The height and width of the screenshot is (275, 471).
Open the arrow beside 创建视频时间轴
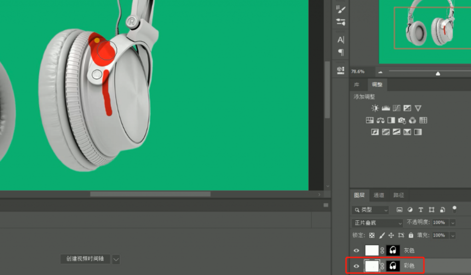(x=116, y=259)
